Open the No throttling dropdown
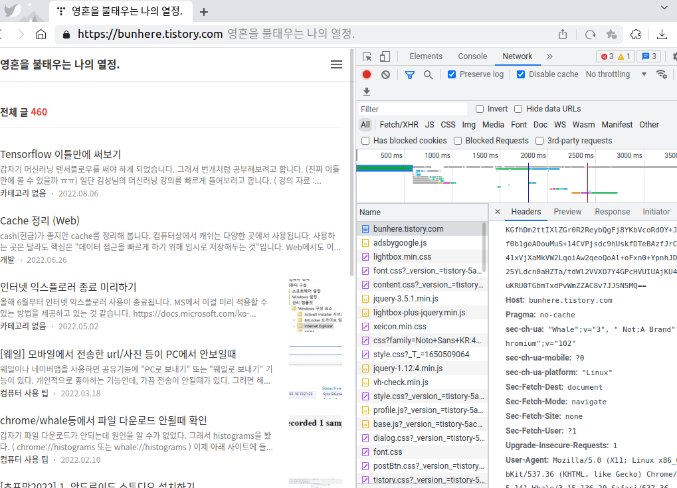The width and height of the screenshot is (677, 488). click(616, 74)
